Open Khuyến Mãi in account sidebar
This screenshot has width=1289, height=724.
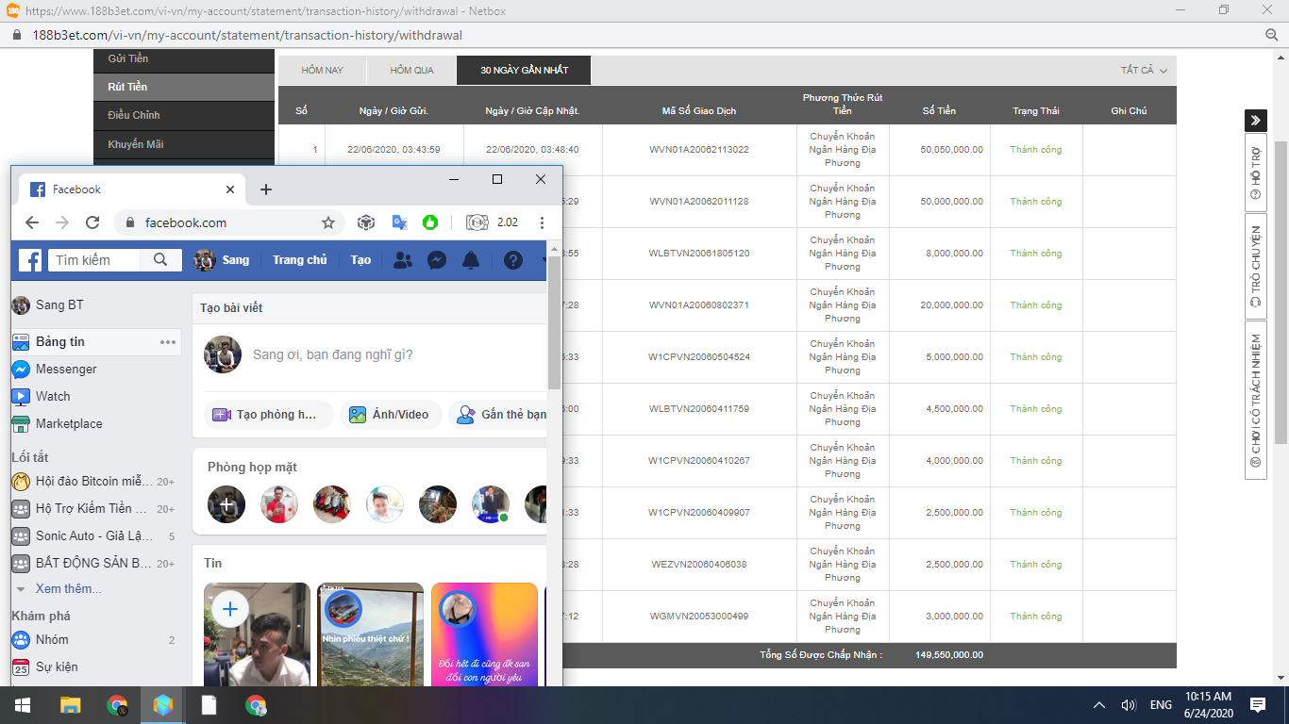(184, 144)
